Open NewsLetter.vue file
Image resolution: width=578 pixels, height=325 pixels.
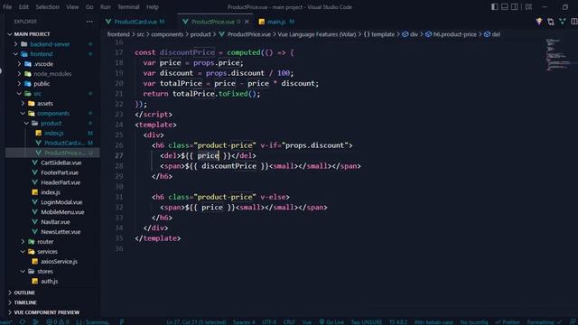pyautogui.click(x=61, y=232)
